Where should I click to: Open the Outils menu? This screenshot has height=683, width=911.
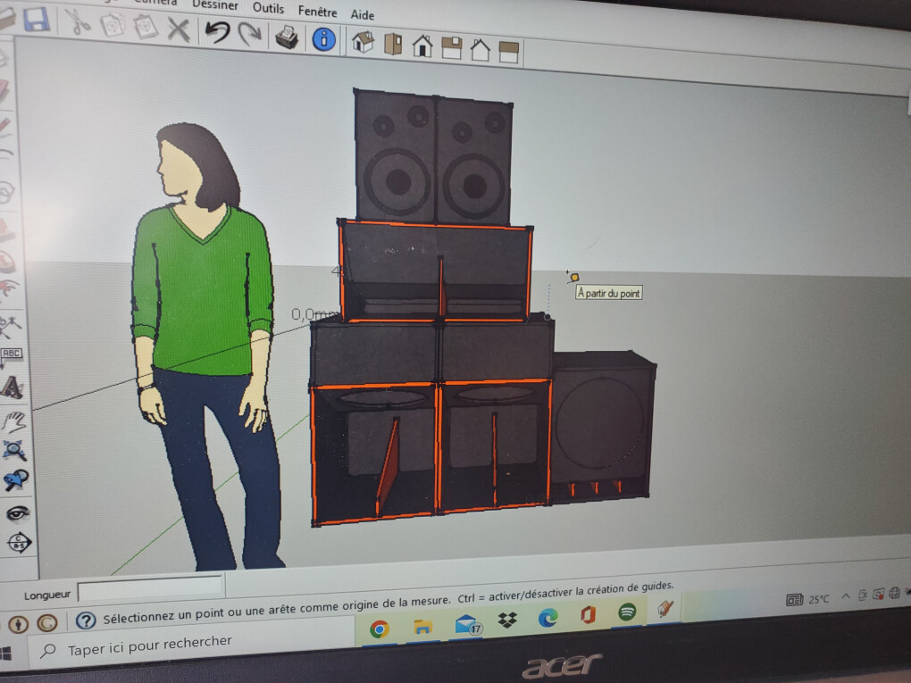point(269,8)
